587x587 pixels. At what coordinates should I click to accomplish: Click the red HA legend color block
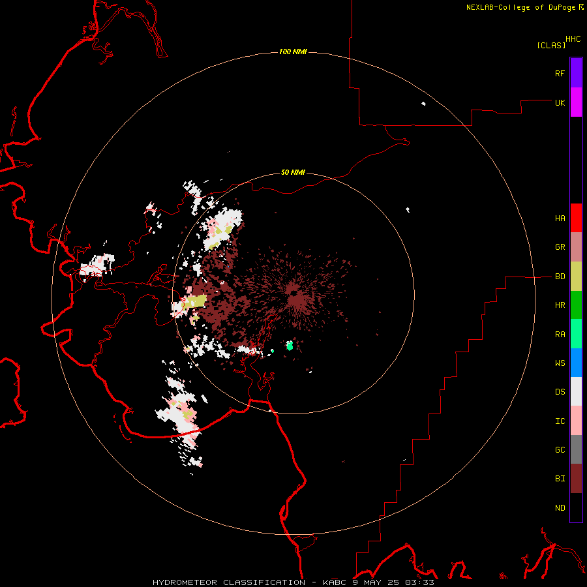(x=576, y=218)
